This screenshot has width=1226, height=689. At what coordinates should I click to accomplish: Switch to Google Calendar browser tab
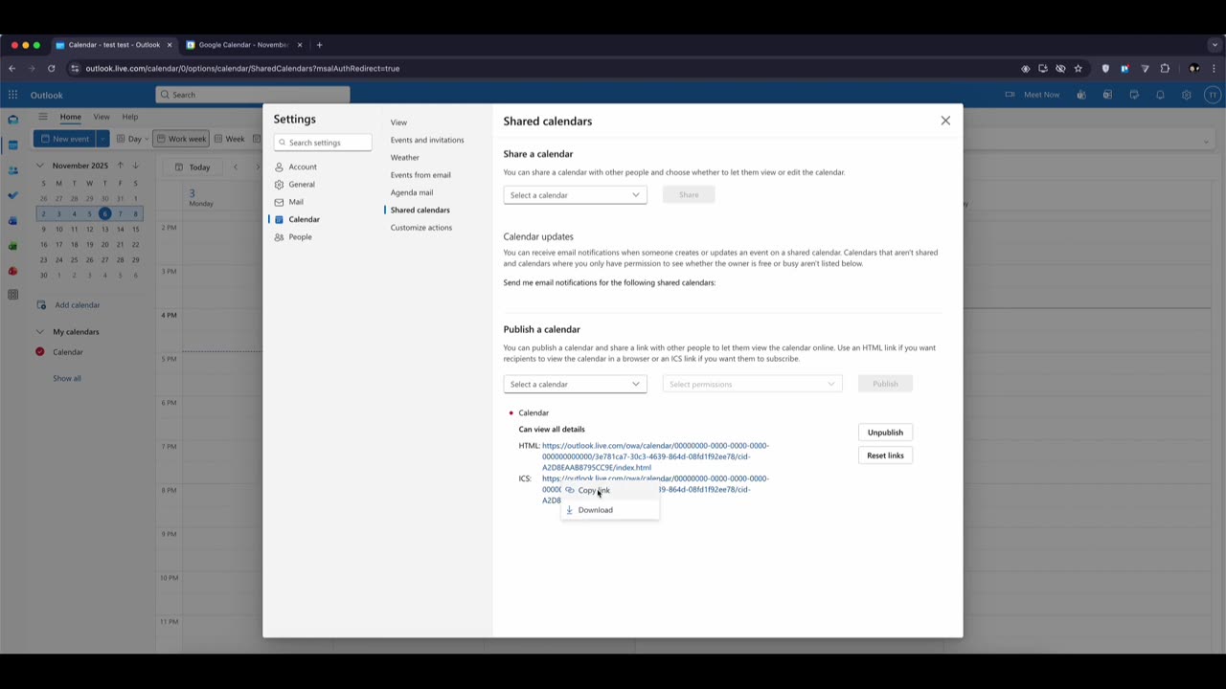[x=243, y=45]
